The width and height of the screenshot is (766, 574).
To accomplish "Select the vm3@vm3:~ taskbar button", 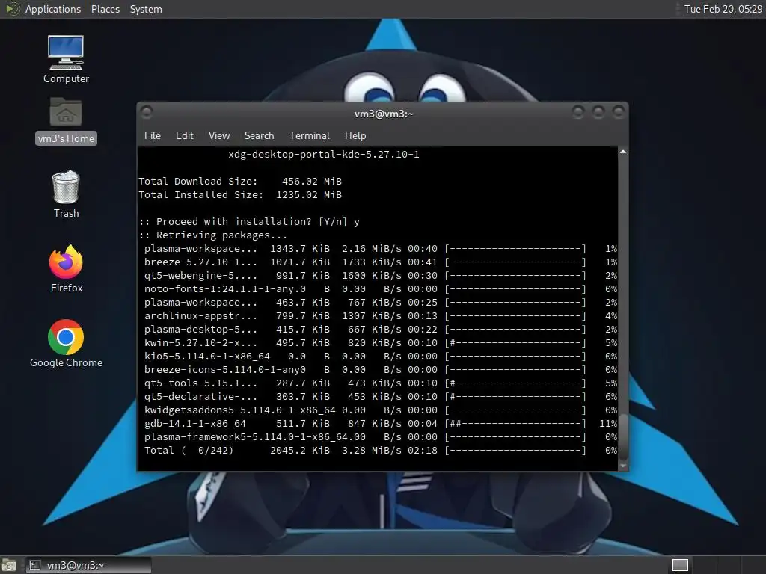I will 88,565.
